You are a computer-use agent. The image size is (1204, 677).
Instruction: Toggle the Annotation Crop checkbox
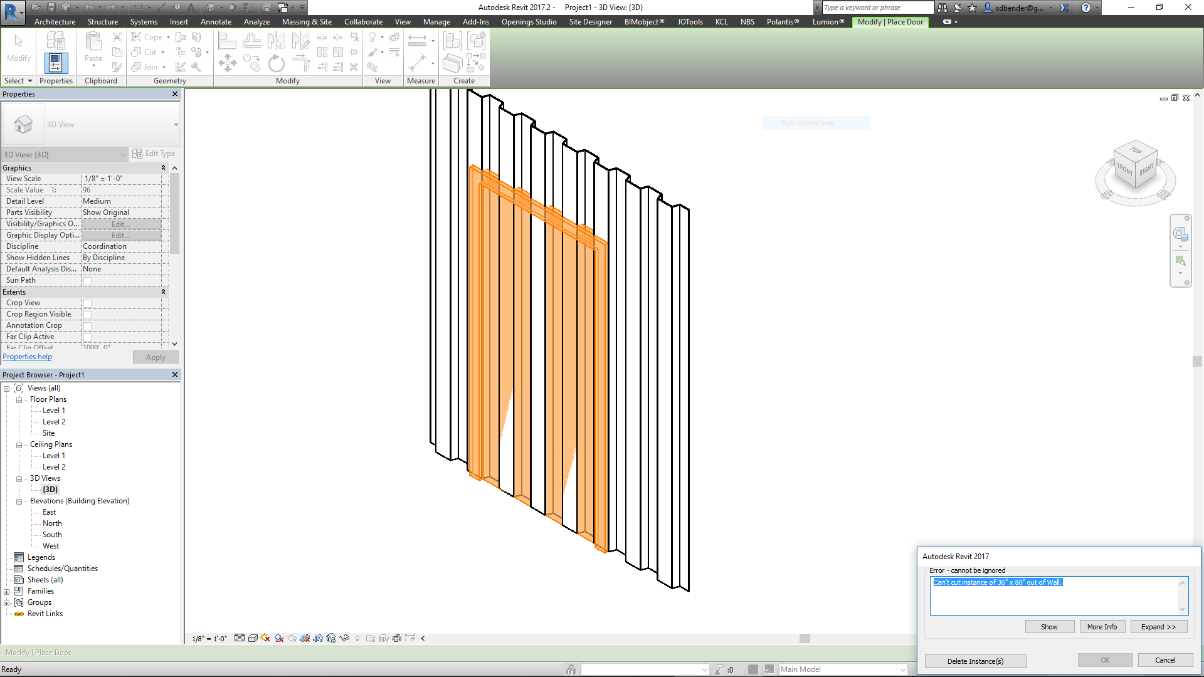[x=87, y=326]
